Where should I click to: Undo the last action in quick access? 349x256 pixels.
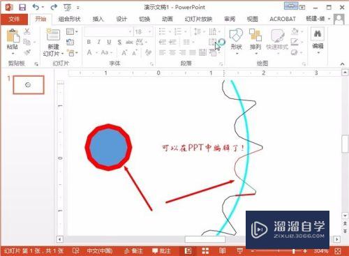(x=36, y=7)
